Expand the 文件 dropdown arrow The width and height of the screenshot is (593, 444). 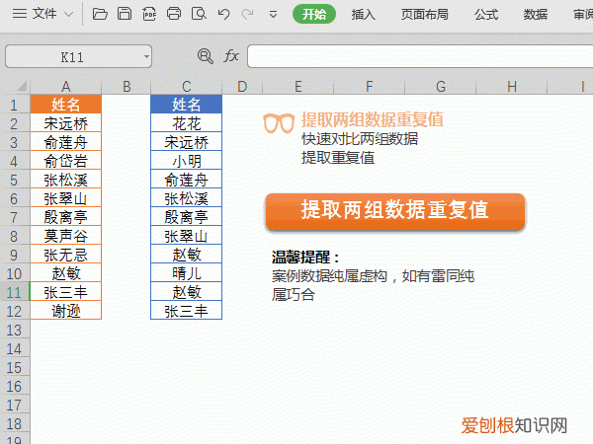(68, 15)
